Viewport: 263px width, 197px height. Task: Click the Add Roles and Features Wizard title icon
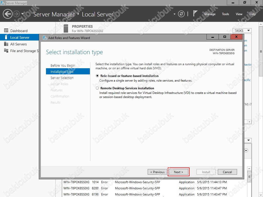[x=45, y=38]
